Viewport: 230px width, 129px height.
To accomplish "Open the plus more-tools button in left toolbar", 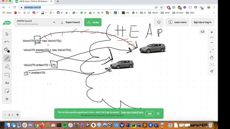I will (7, 99).
